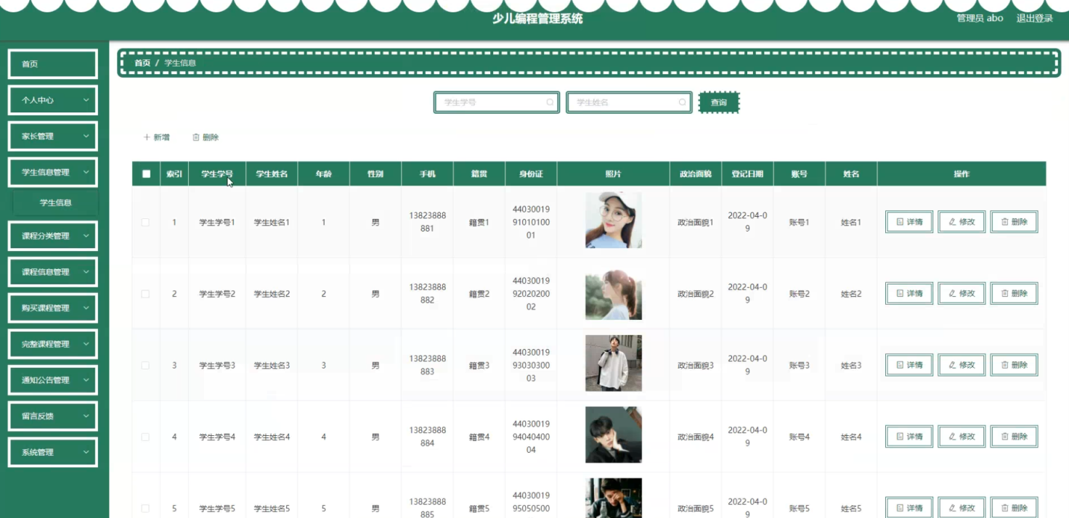The height and width of the screenshot is (518, 1069).
Task: Toggle the select-all checkbox in table header
Action: point(146,174)
